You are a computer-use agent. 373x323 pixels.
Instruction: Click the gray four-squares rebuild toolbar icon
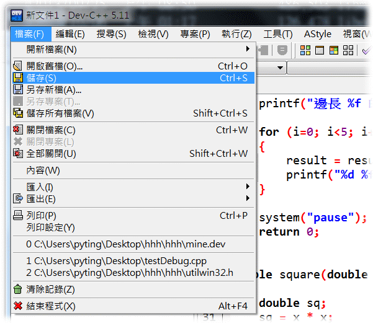[x=348, y=50]
